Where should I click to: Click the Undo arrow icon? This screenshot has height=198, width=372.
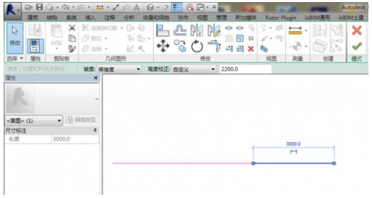(66, 7)
